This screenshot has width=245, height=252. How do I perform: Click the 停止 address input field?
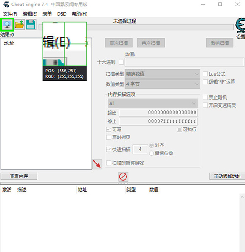(158, 121)
